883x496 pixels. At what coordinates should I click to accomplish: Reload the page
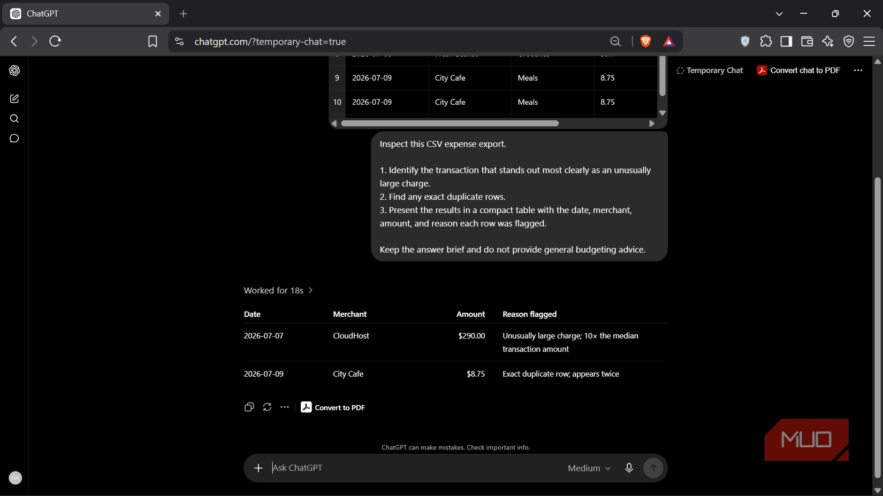[55, 41]
